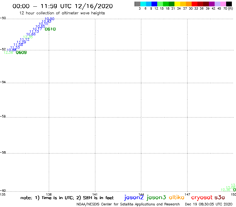This screenshot has height=207, width=236.
Task: Click the '70 (ft)' scale label
Action: (228, 8)
